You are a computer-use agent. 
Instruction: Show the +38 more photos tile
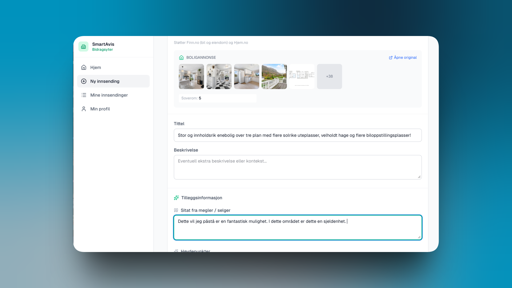pyautogui.click(x=329, y=77)
